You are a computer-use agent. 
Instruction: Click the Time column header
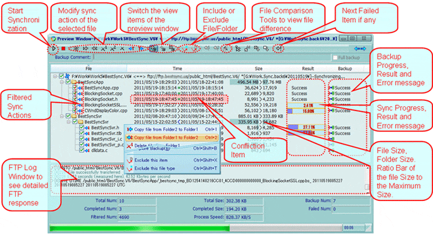coord(177,68)
